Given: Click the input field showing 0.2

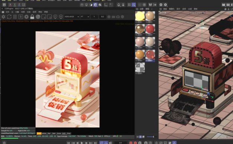Looking at the screenshot, I should [102, 17].
